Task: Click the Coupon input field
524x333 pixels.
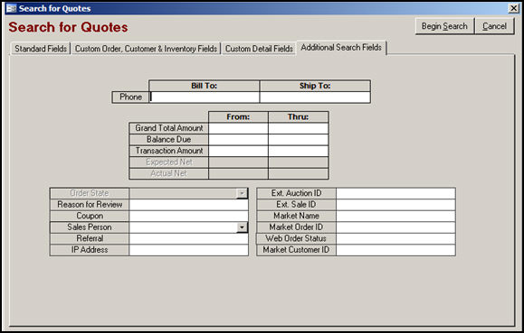Action: pyautogui.click(x=189, y=216)
